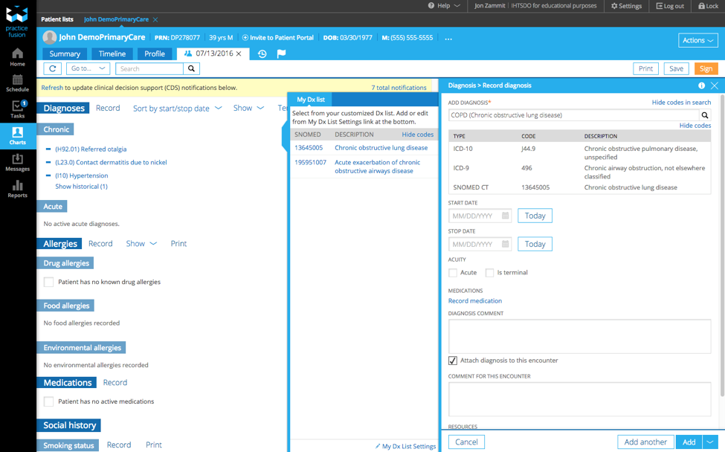725x452 pixels.
Task: Check the Acute acuity checkbox
Action: pos(453,273)
